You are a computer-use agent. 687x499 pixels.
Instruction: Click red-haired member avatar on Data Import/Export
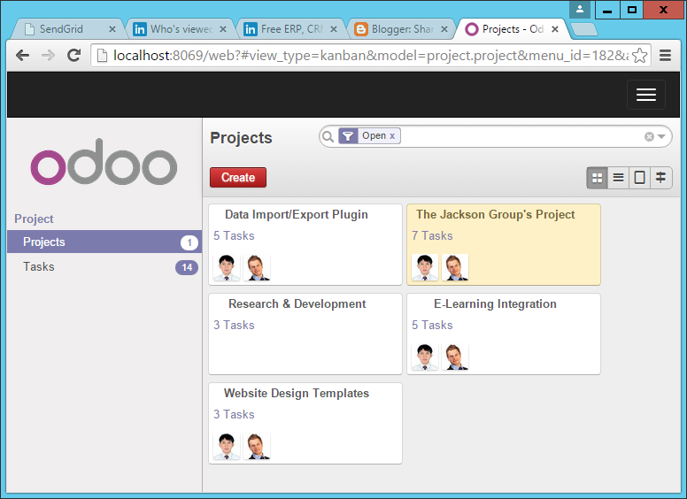pos(257,267)
